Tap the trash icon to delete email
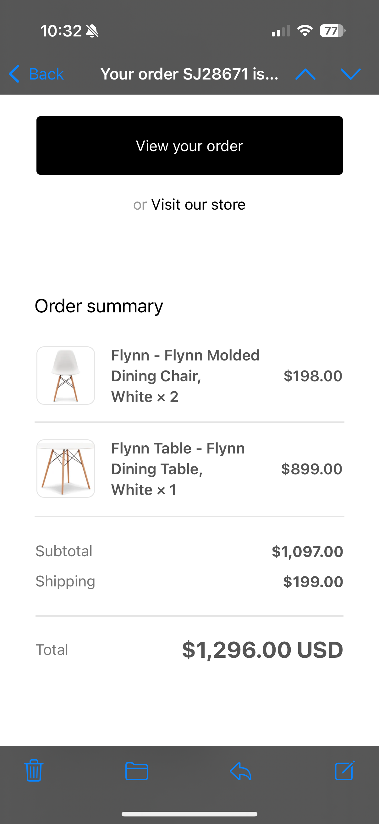This screenshot has width=379, height=824. pyautogui.click(x=34, y=771)
